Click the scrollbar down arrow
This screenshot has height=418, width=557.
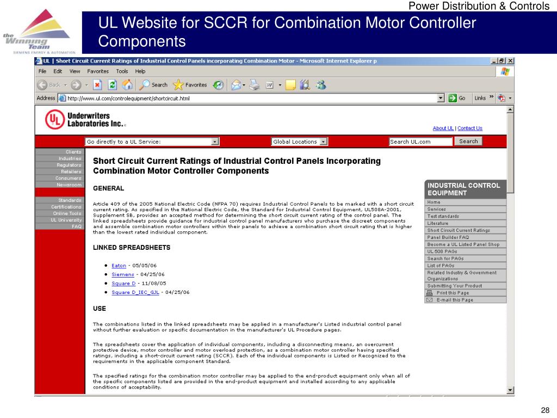pos(510,390)
